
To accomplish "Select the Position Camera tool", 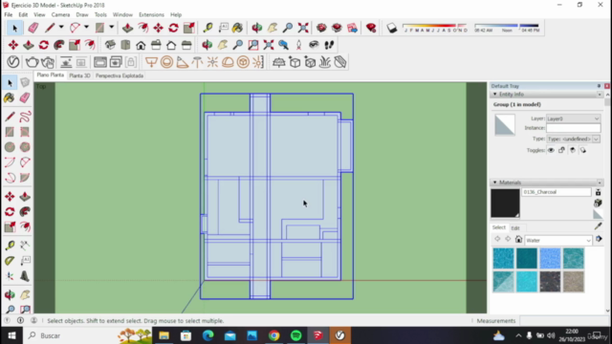I will point(298,45).
